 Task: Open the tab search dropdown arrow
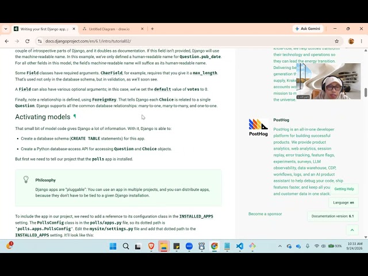click(x=6, y=29)
